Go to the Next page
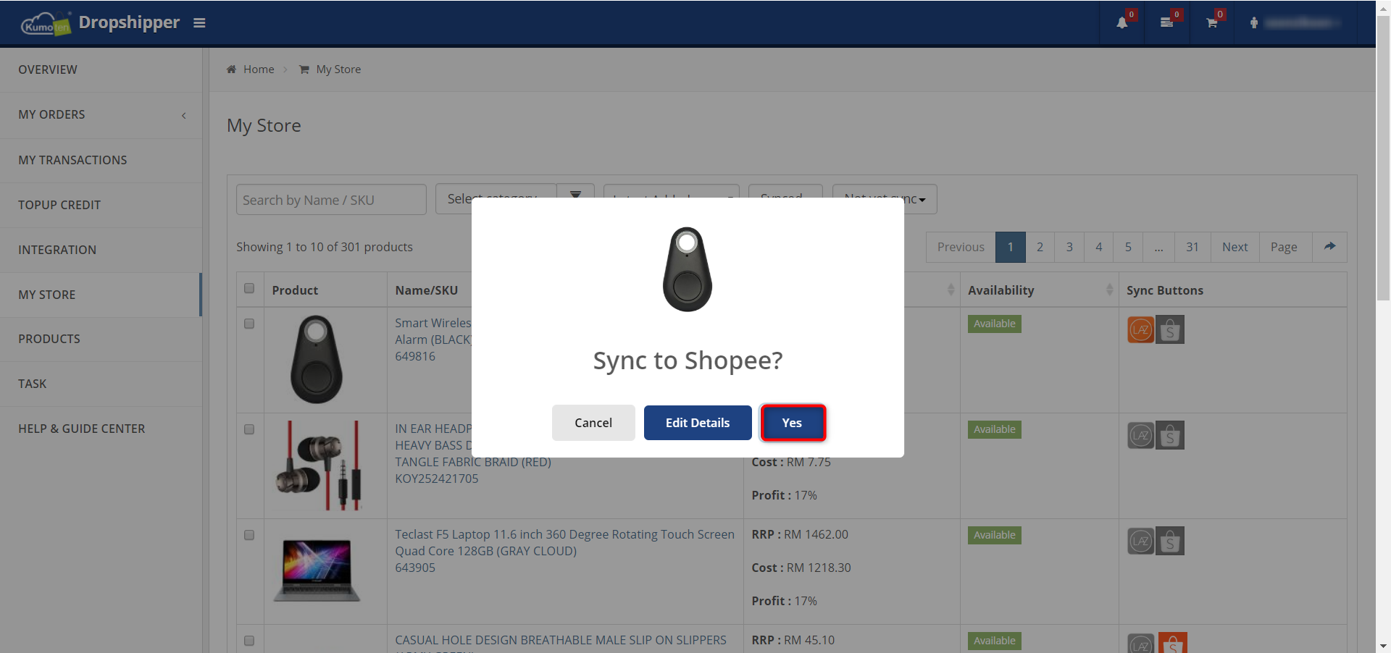This screenshot has height=653, width=1391. coord(1235,247)
